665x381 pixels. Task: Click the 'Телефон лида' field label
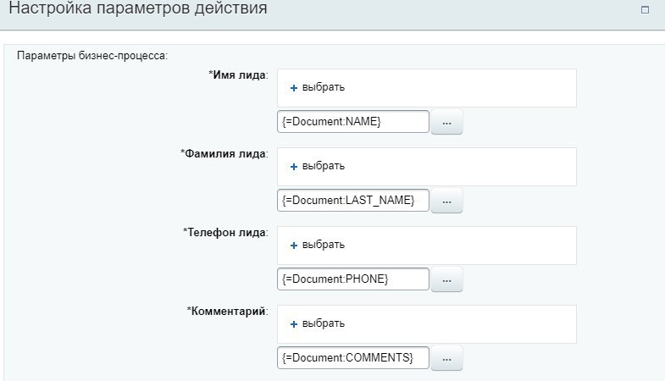point(225,233)
